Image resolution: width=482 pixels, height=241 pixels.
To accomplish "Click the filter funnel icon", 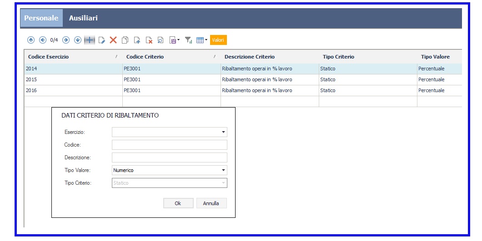I will [x=188, y=40].
